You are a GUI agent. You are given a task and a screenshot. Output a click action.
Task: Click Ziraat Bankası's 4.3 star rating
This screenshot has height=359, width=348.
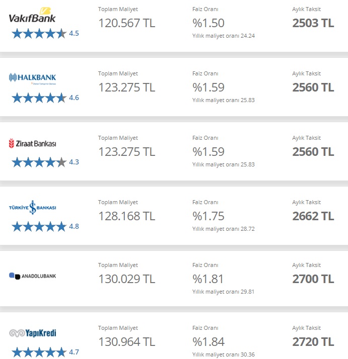click(x=39, y=162)
